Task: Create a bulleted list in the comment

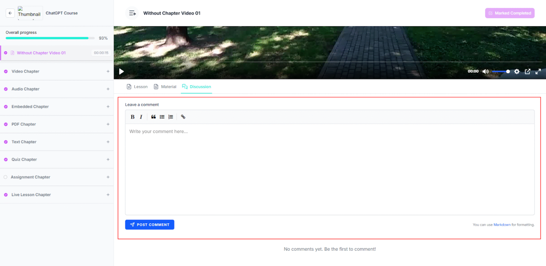Action: pos(162,116)
